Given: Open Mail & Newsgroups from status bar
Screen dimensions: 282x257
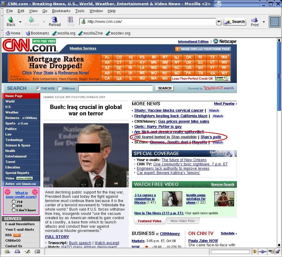Looking at the screenshot, I should click(x=17, y=252).
